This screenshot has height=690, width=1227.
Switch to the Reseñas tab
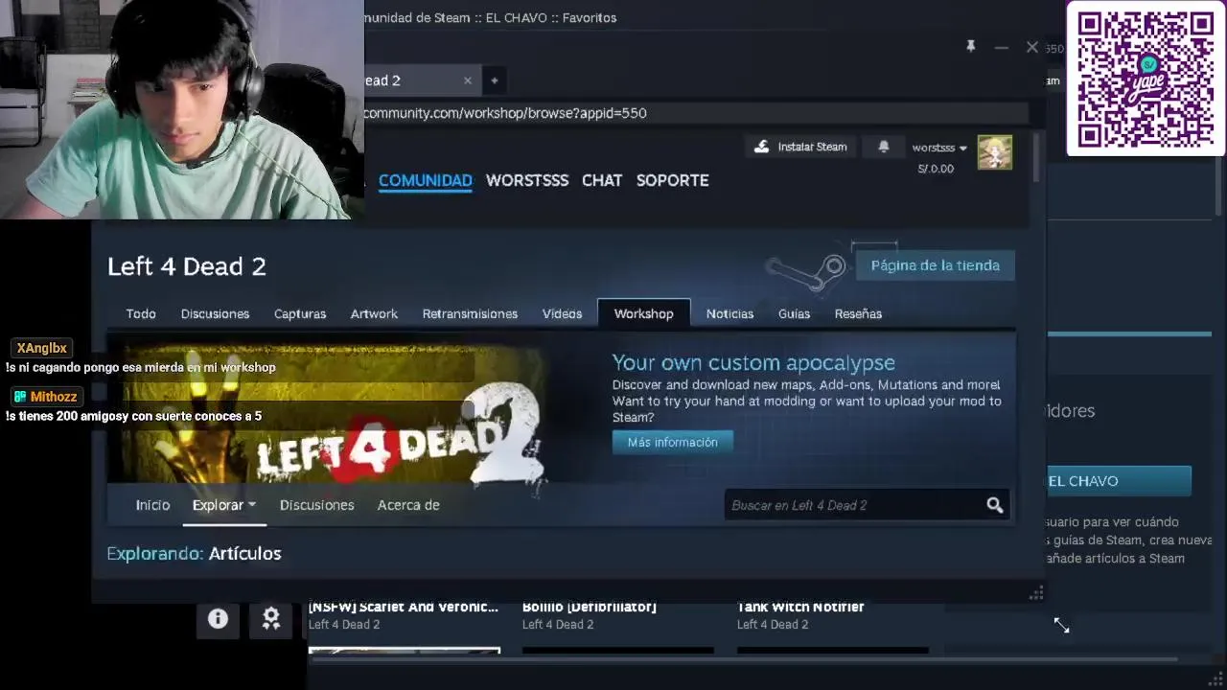858,313
